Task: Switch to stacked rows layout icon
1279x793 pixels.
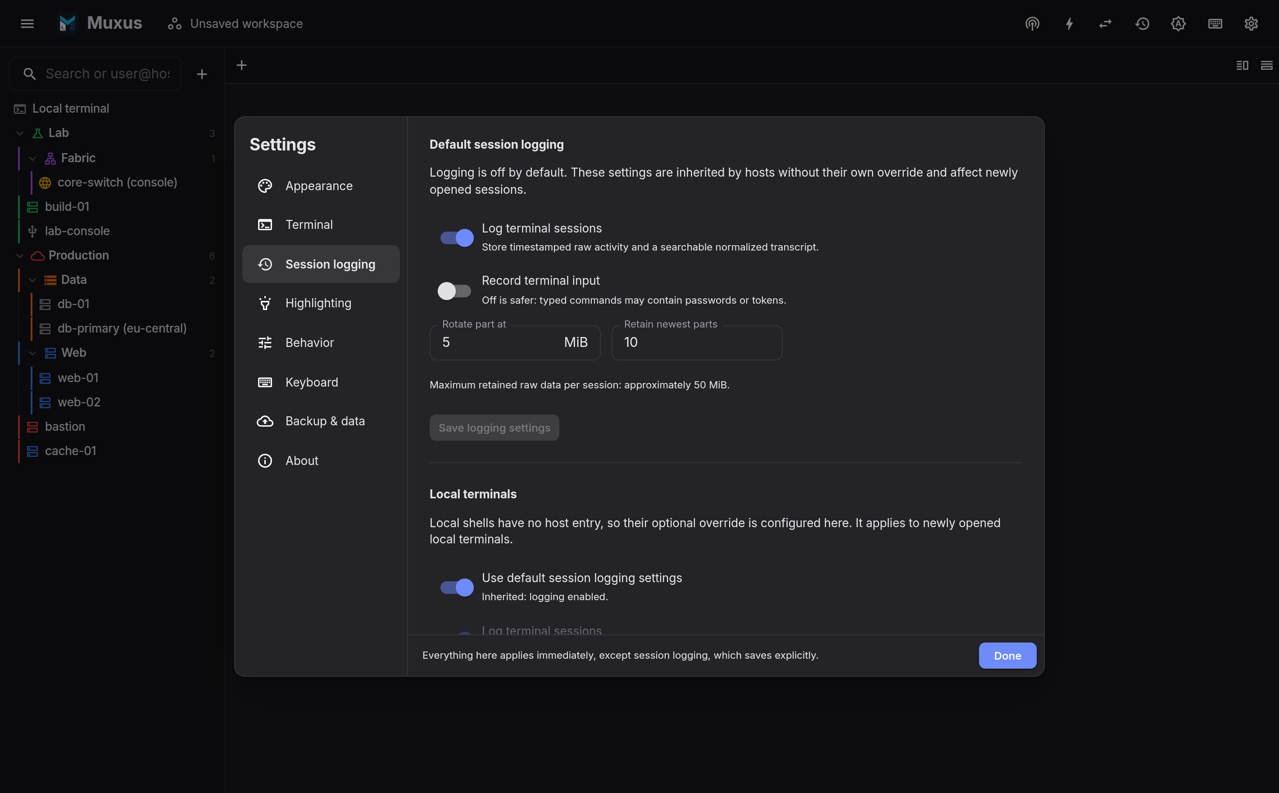Action: tap(1266, 65)
